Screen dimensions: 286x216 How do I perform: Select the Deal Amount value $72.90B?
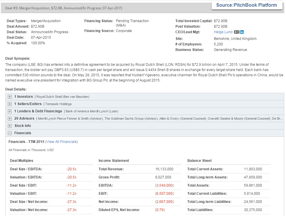point(38,26)
